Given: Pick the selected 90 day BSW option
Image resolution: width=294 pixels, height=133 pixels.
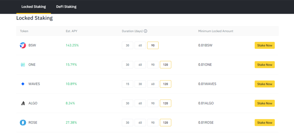Looking at the screenshot, I should coord(153,45).
